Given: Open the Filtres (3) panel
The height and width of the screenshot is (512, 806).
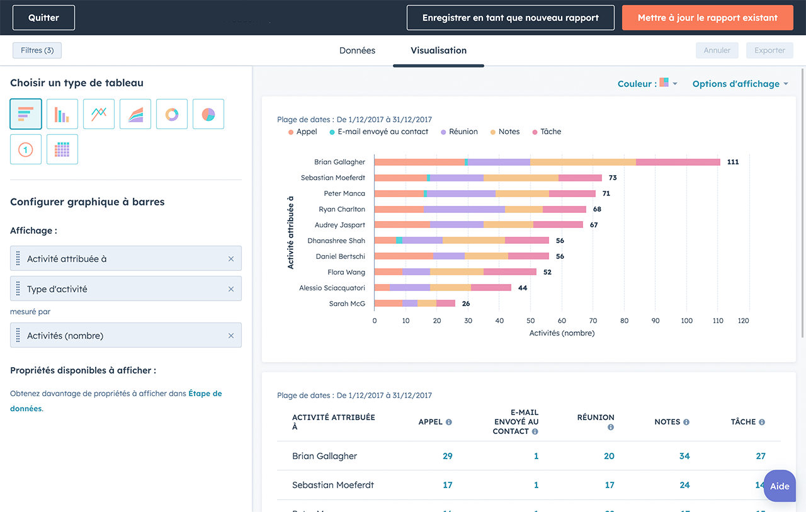Looking at the screenshot, I should point(37,50).
